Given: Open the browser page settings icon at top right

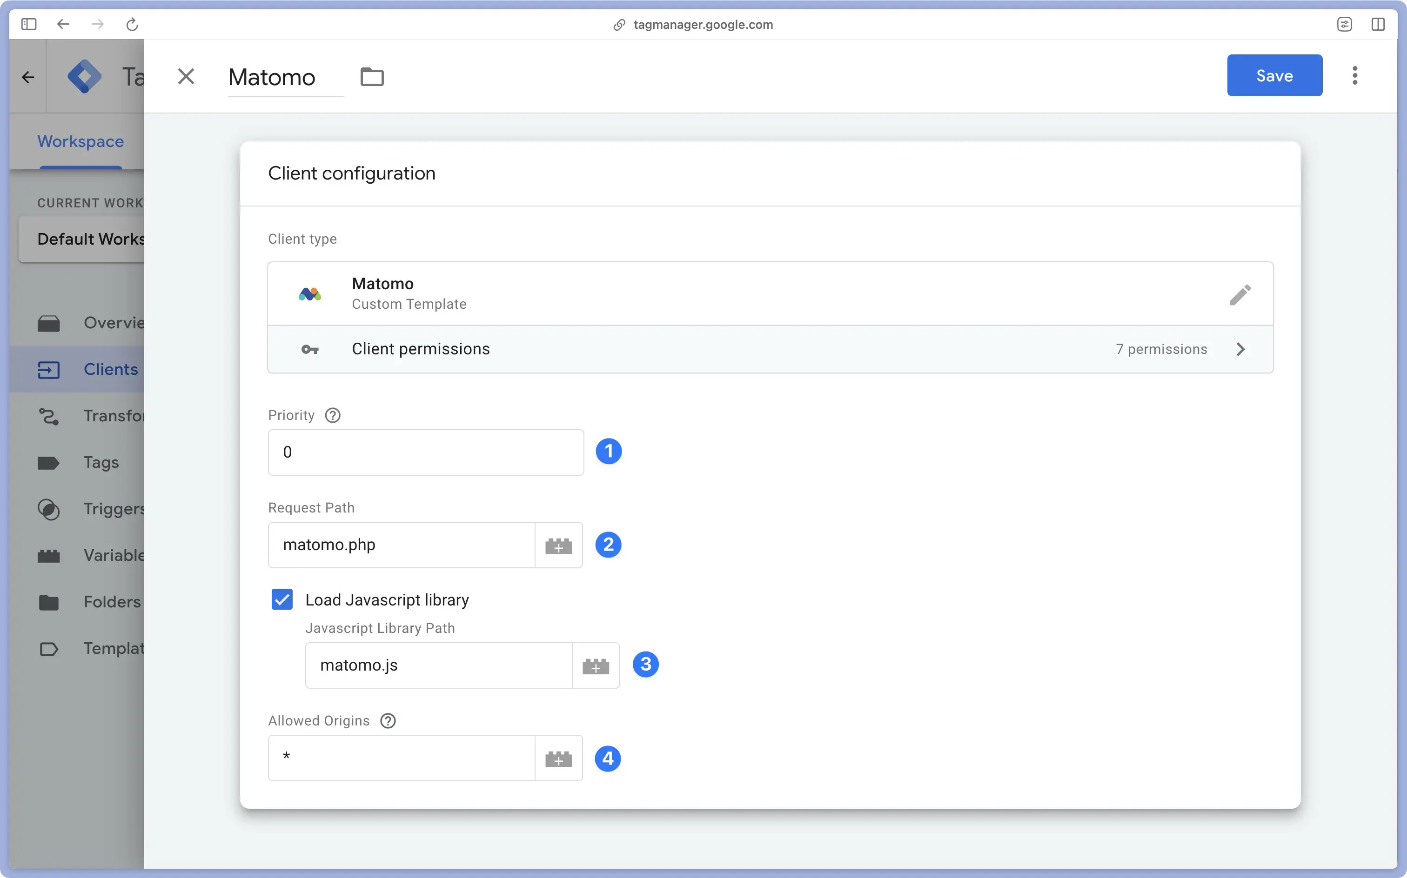Looking at the screenshot, I should click(x=1344, y=24).
